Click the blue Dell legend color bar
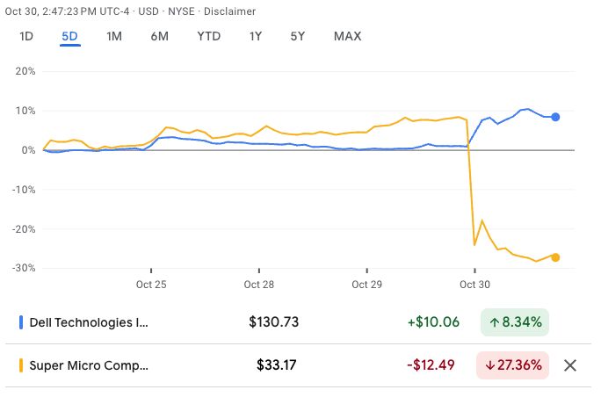The height and width of the screenshot is (397, 601). coord(21,322)
